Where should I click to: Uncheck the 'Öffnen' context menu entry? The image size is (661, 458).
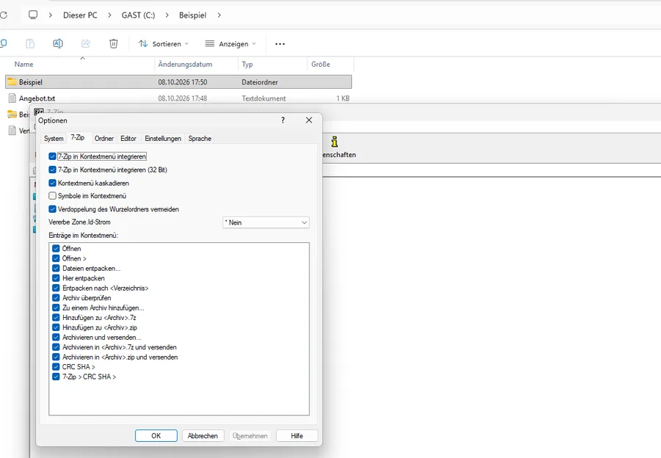pos(56,248)
